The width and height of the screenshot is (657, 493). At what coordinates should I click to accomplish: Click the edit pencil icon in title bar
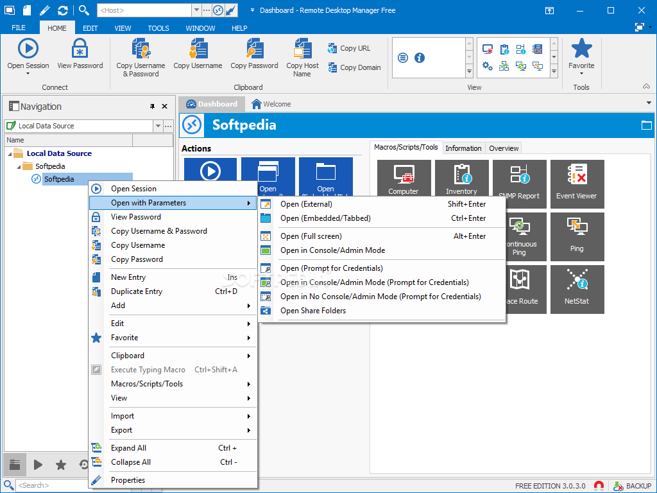click(45, 10)
